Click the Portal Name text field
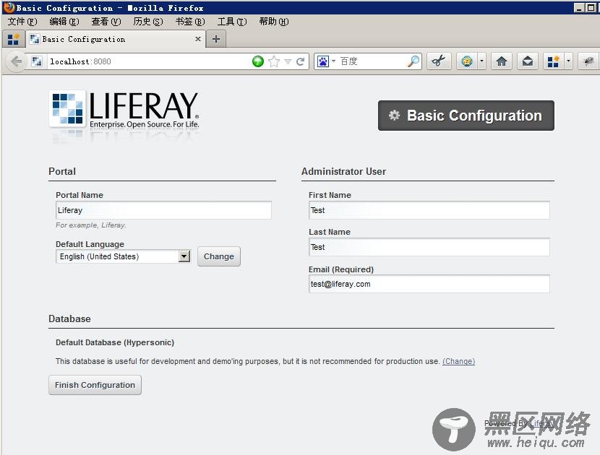600x455 pixels. coord(163,210)
